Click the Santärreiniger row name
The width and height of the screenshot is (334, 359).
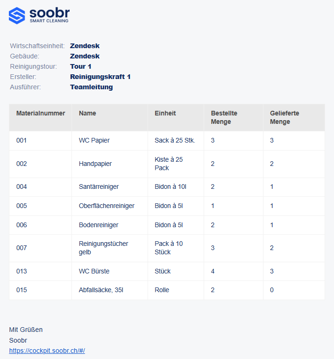(x=99, y=187)
